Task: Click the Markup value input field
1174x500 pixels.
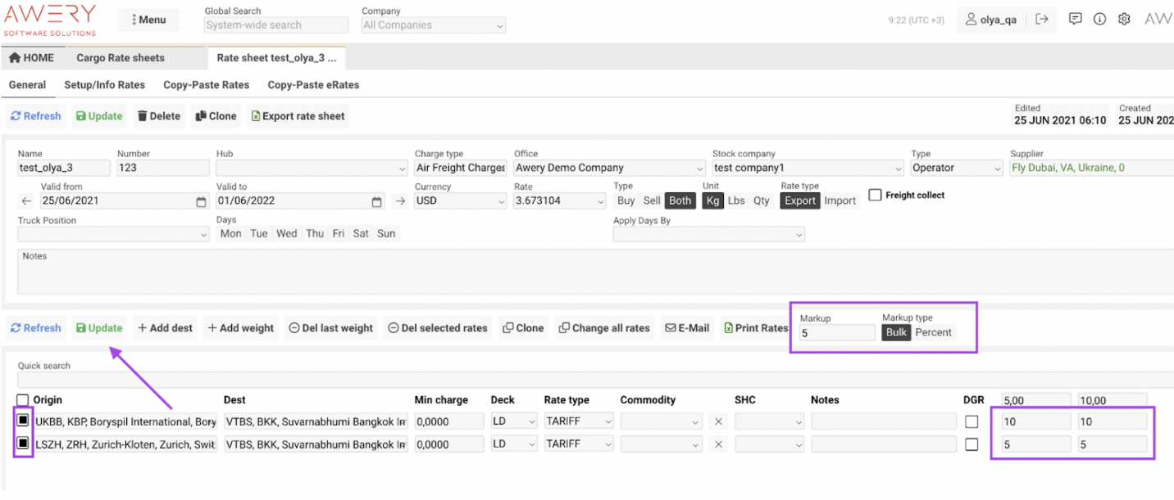Action: 837,333
